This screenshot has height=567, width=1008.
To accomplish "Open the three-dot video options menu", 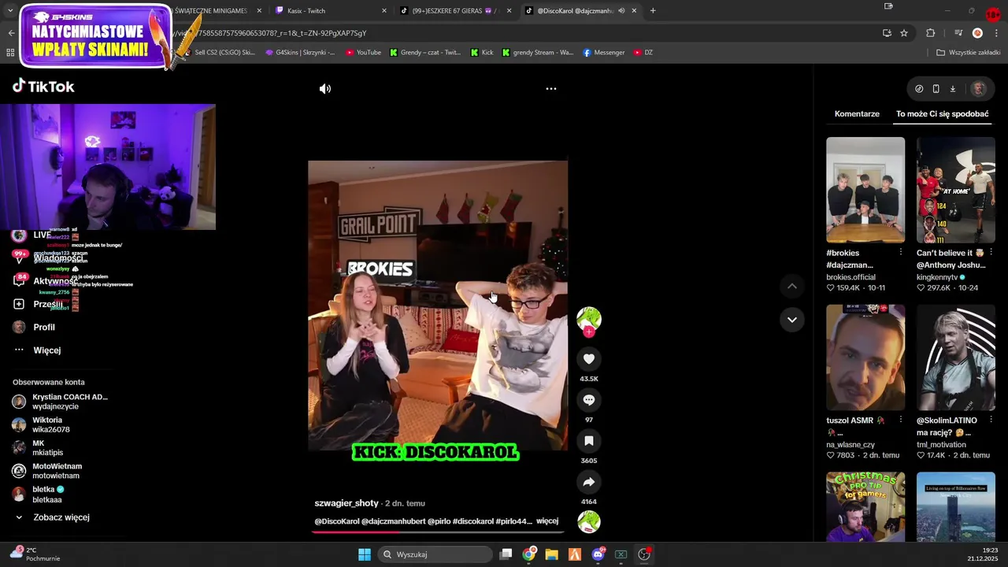I will pyautogui.click(x=551, y=89).
